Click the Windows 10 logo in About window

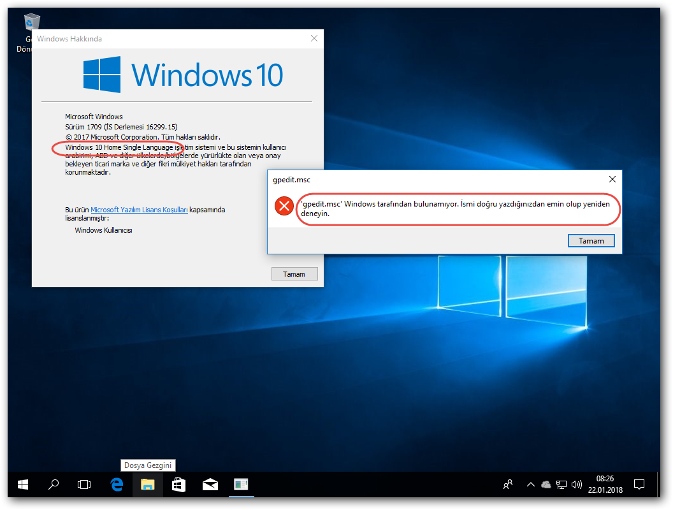point(183,75)
